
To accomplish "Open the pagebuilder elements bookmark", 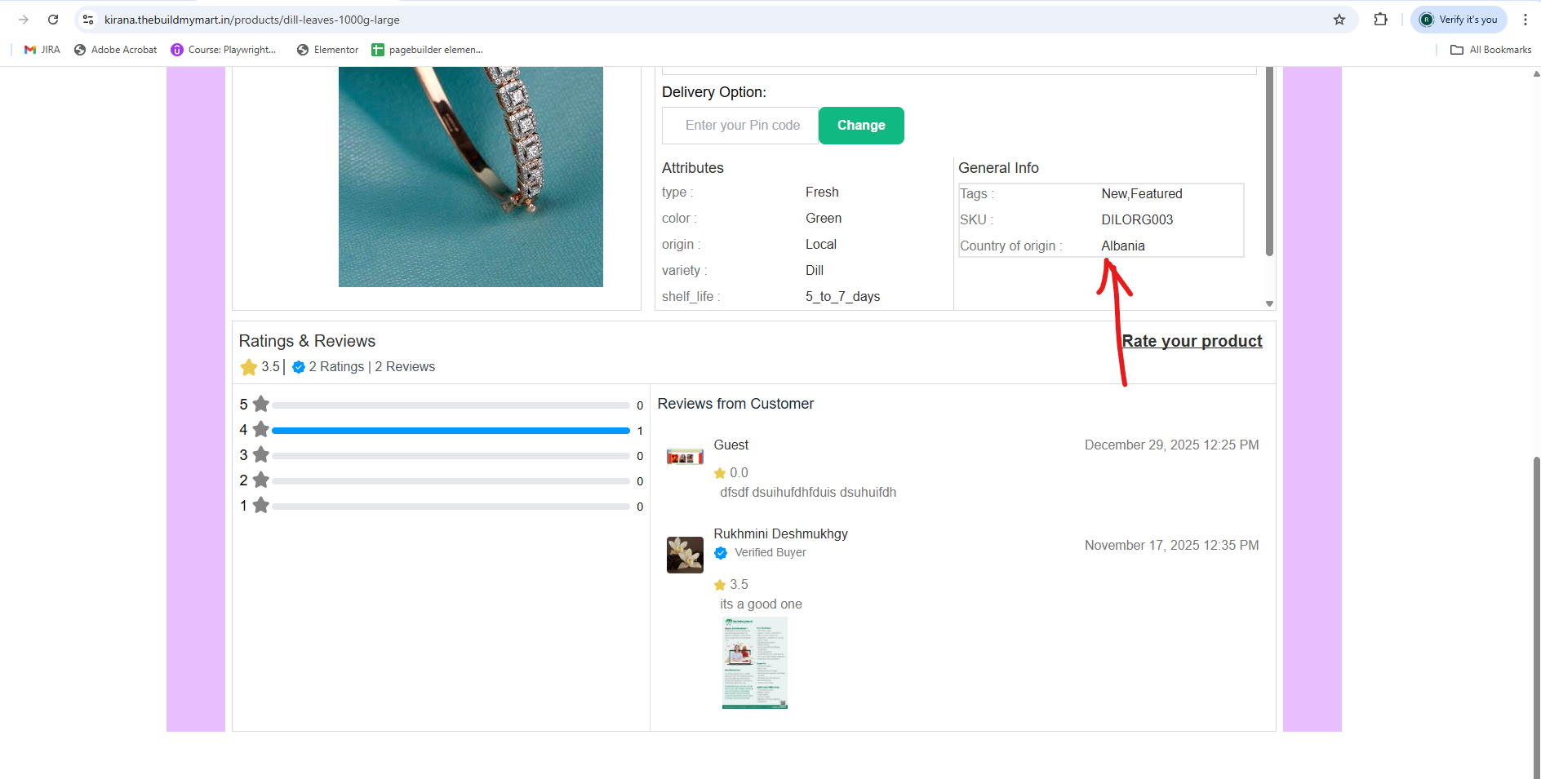I will click(427, 50).
